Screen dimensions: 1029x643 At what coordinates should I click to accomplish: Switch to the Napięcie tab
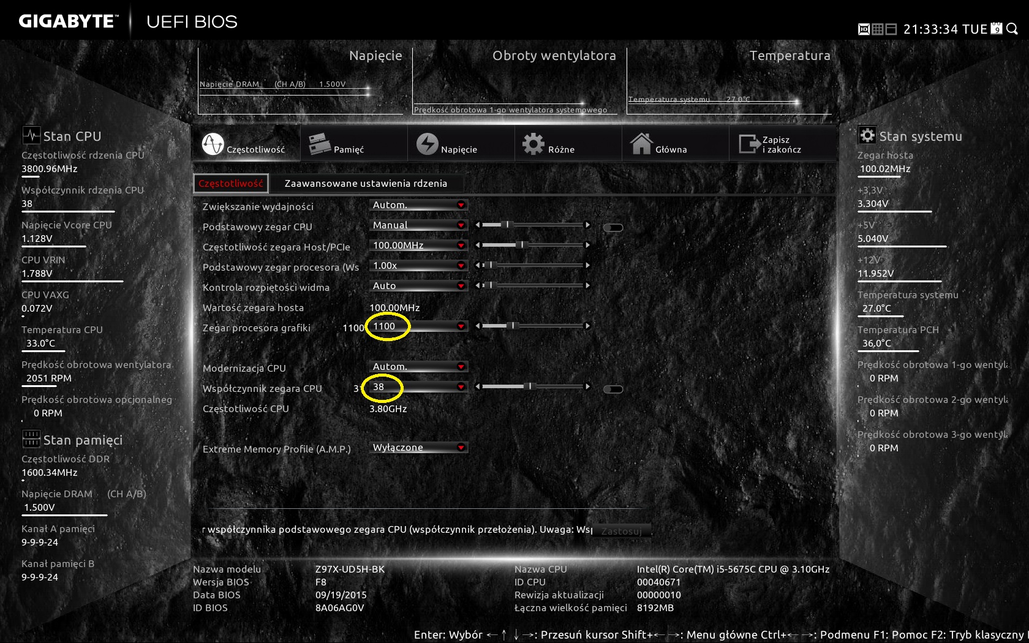coord(461,145)
